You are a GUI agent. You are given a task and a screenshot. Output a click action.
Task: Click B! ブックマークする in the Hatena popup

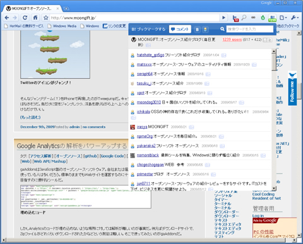[x=148, y=29]
